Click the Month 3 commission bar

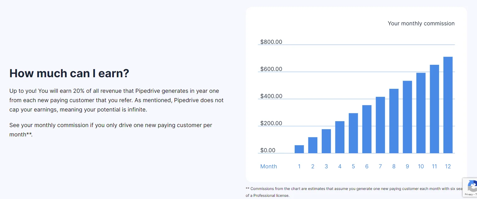click(326, 141)
